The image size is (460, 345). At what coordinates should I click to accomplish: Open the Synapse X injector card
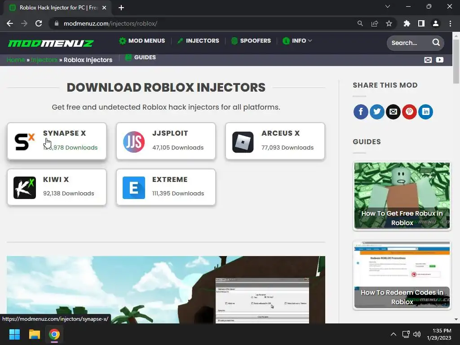click(57, 141)
